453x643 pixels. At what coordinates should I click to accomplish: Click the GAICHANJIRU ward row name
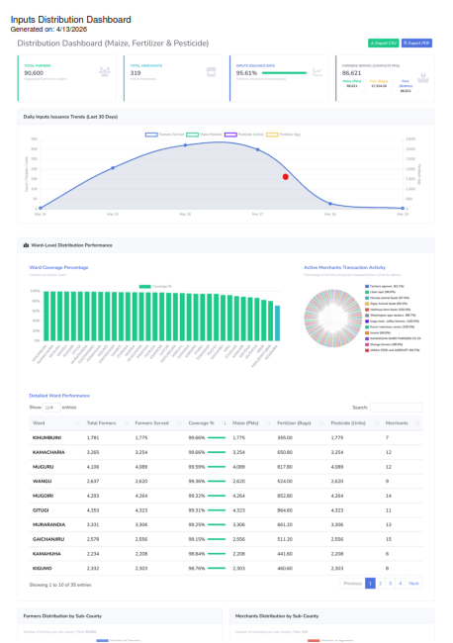(48, 539)
